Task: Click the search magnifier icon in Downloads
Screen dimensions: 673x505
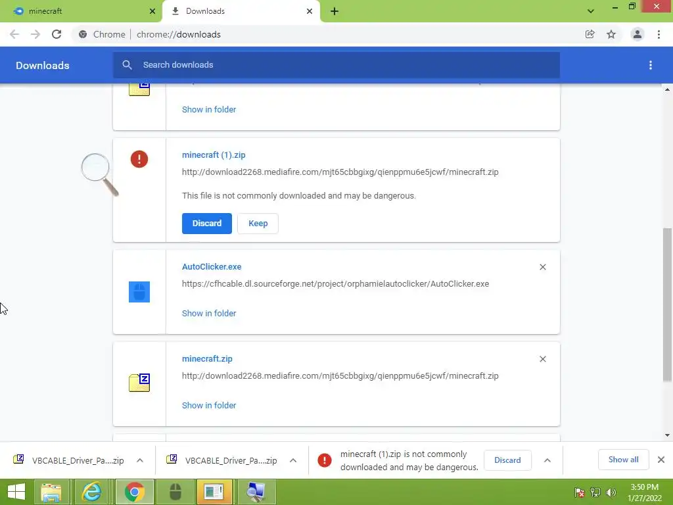Action: pyautogui.click(x=127, y=65)
